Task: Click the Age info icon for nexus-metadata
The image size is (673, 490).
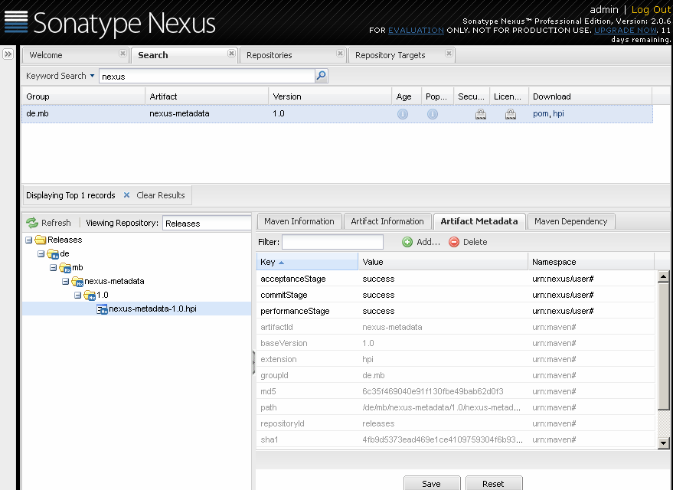Action: pos(403,114)
